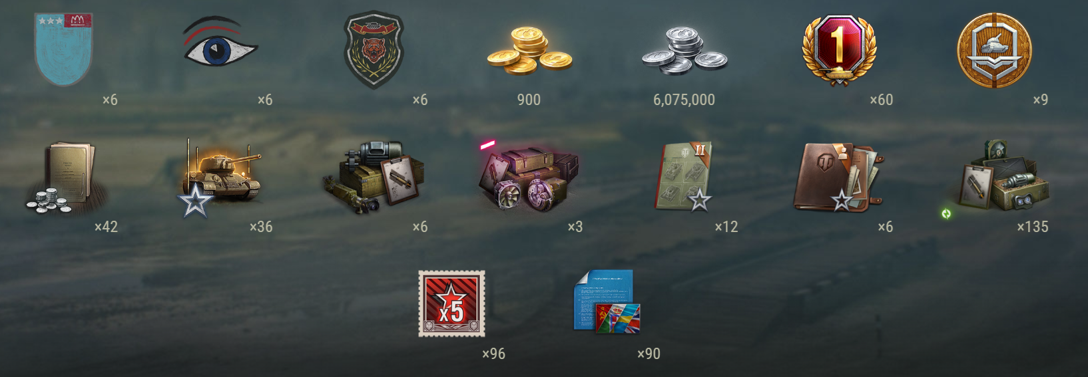Screen dimensions: 1088x377
Task: Click the ×135 quantity label
Action: pyautogui.click(x=1032, y=227)
